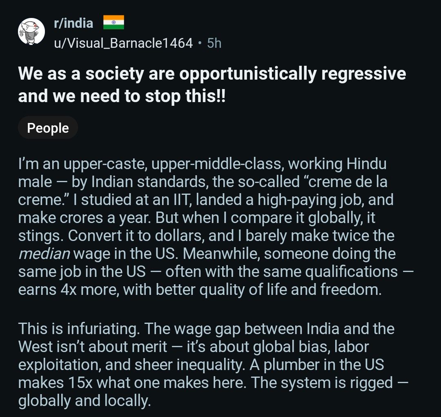Click the words "globally and locally"
The width and height of the screenshot is (441, 417).
[x=84, y=401]
